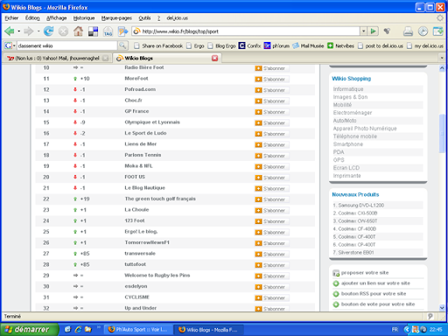The height and width of the screenshot is (336, 448).
Task: Click the classement wikio search field
Action: click(x=66, y=45)
